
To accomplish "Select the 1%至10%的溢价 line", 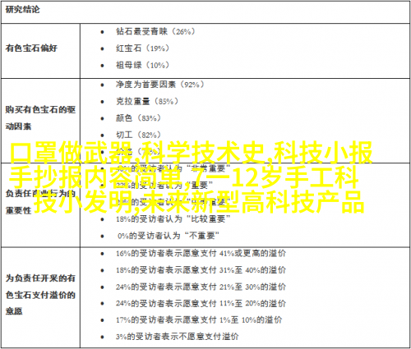I will 199,319.
